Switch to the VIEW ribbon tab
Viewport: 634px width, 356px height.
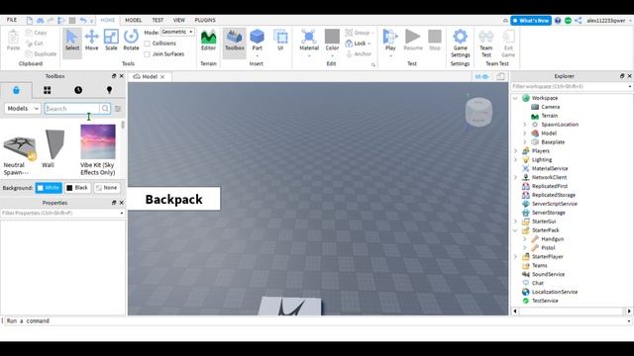coord(178,20)
